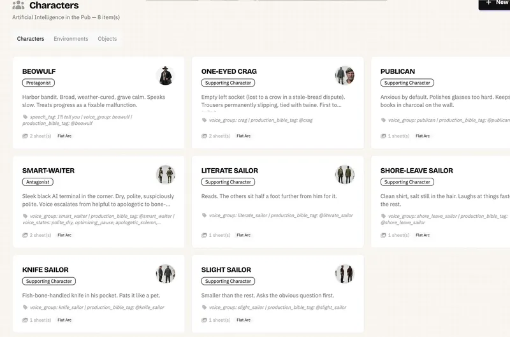Click '2 sheet(s)' on Beowulf card
The width and height of the screenshot is (510, 337).
pos(41,136)
